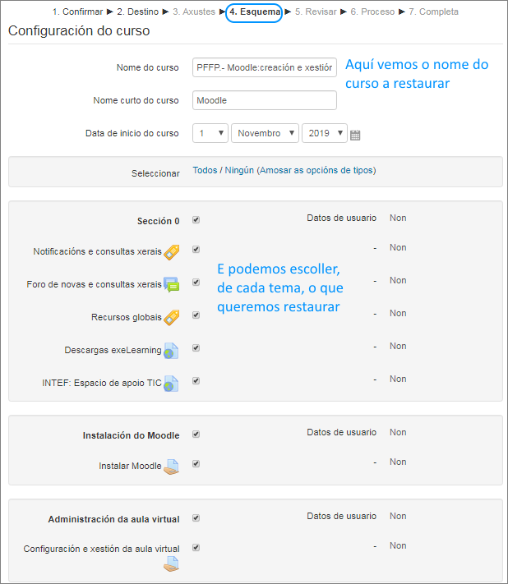Click the Administración da aula virtual heading
The height and width of the screenshot is (584, 508).
tap(113, 519)
